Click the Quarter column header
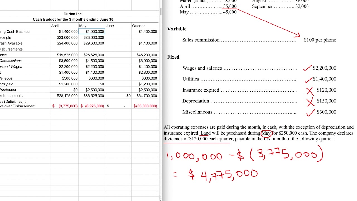357x201 pixels. coord(145,26)
